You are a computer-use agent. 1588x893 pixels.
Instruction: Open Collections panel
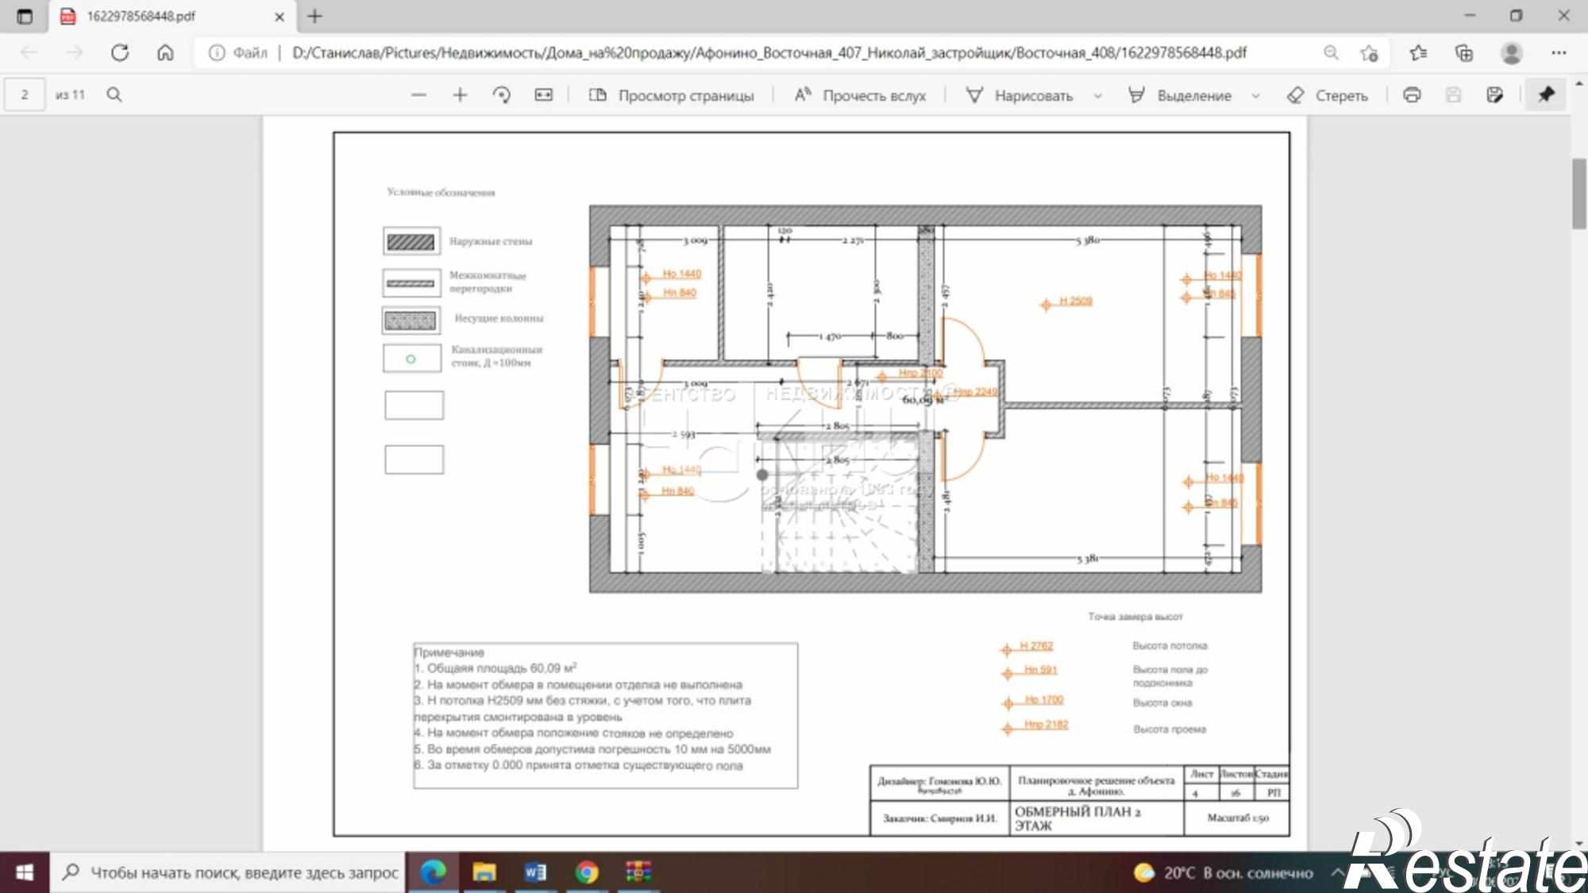click(x=1463, y=52)
